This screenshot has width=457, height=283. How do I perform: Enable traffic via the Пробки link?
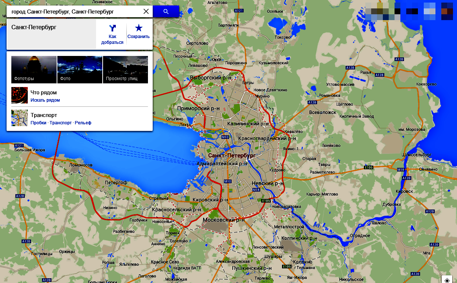(x=38, y=123)
